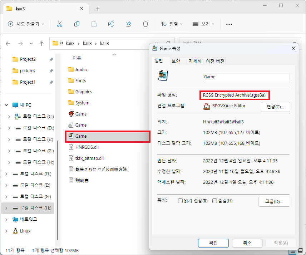306x255 pixels.
Task: Expand 로컬 디스크 (H:) under 내 PC
Action: point(9,162)
